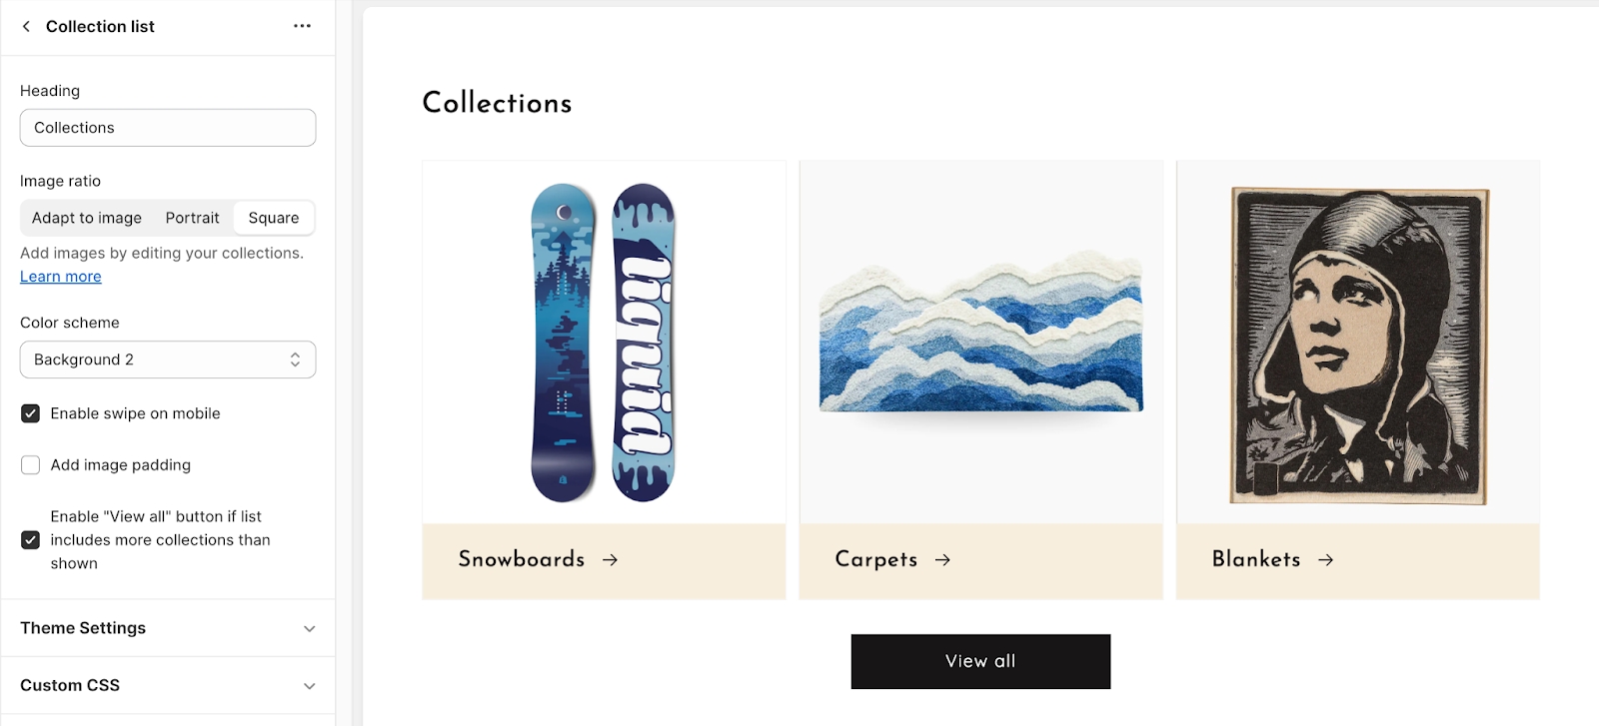Open the Carpets collection image

(980, 343)
